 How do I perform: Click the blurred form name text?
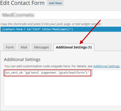18,15
